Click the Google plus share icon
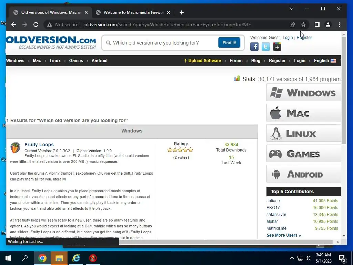Viewport: 353px width, 265px height. click(277, 47)
